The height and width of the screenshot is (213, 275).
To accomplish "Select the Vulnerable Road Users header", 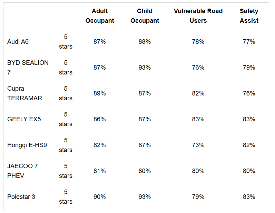I will (x=198, y=16).
